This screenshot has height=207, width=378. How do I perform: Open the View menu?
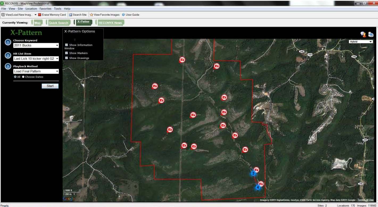12,9
